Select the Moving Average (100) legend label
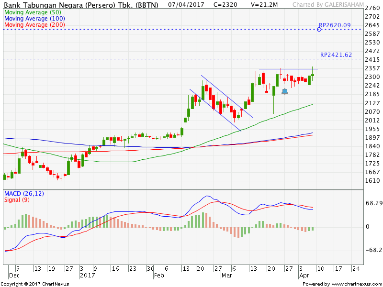This screenshot has height=287, width=383. pos(34,18)
